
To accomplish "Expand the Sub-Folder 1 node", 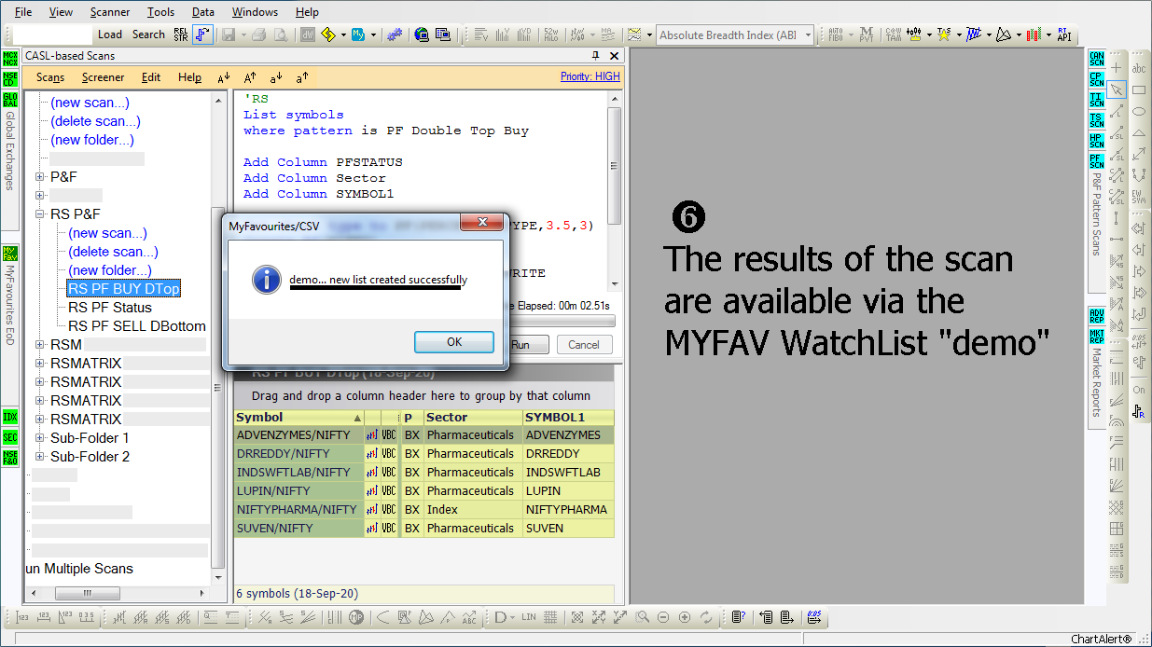I will [39, 437].
